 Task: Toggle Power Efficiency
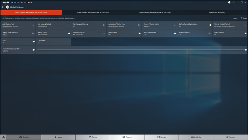coord(210,33)
